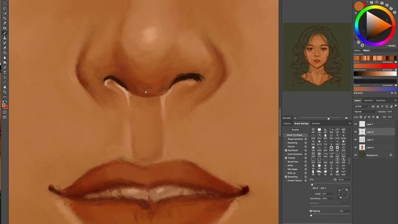The width and height of the screenshot is (398, 224).
Task: Select the Lasso tool
Action: [4, 9]
